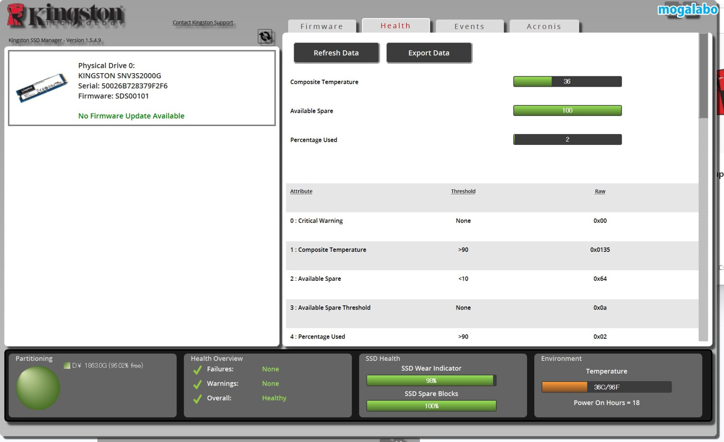Select the Health tab
The height and width of the screenshot is (442, 724).
pos(395,25)
